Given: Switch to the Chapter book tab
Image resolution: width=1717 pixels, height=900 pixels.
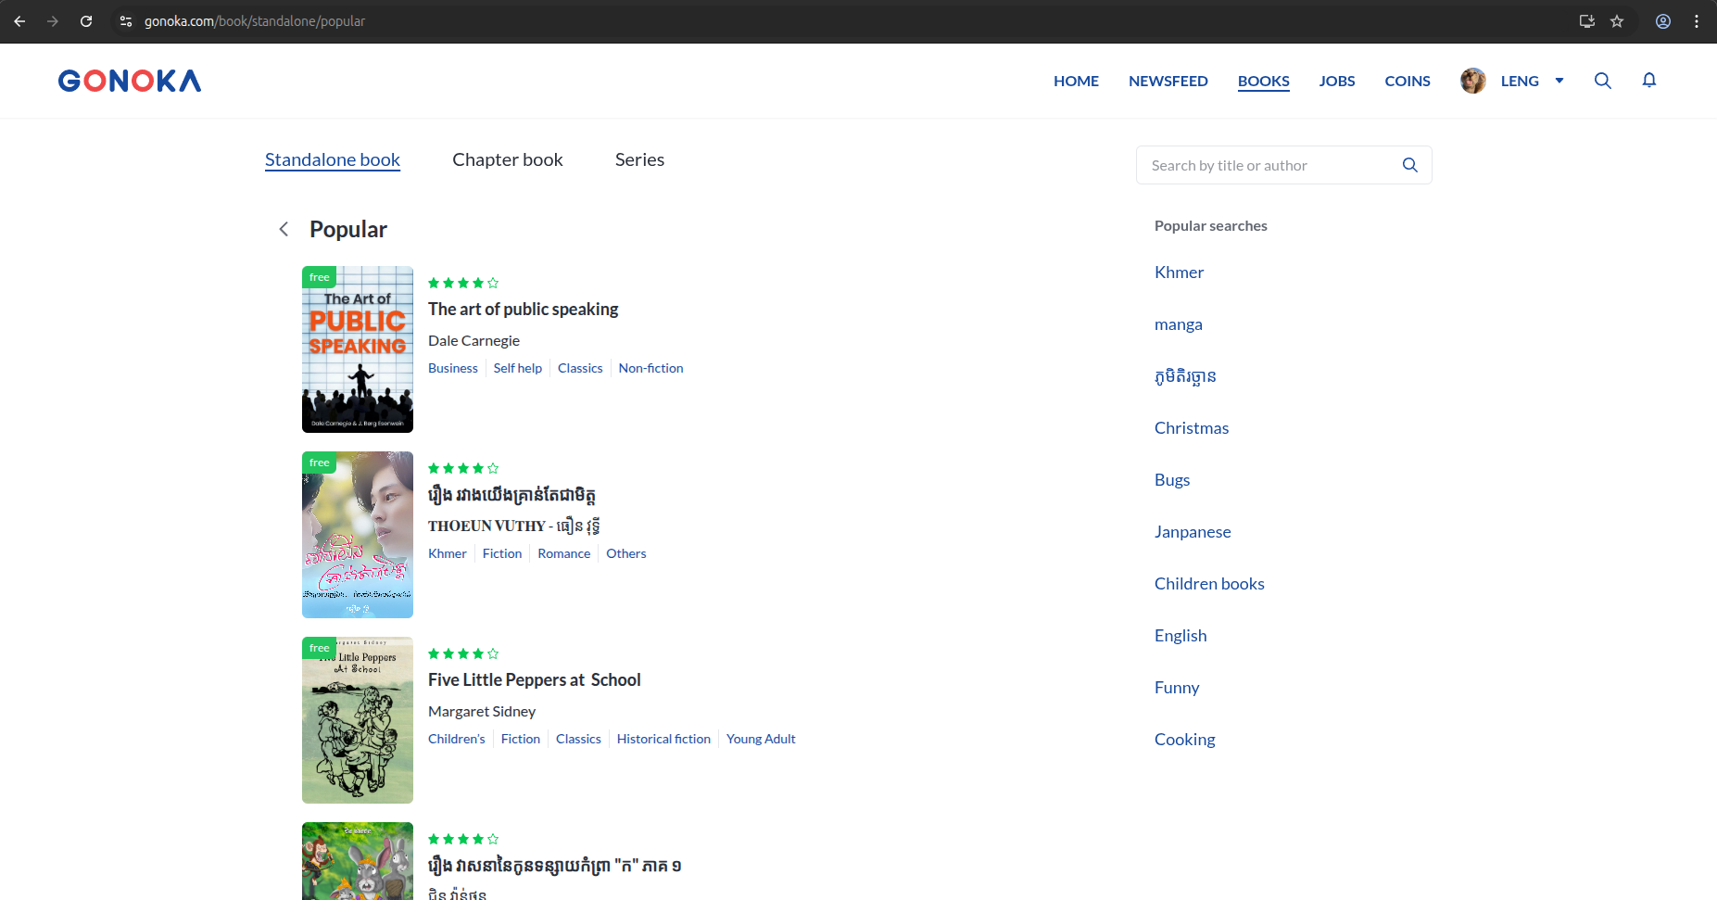Looking at the screenshot, I should pos(507,159).
